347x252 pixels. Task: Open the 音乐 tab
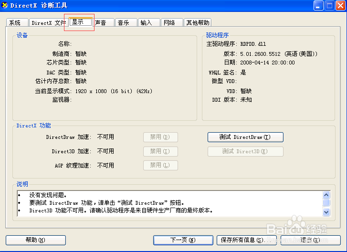pyautogui.click(x=126, y=22)
